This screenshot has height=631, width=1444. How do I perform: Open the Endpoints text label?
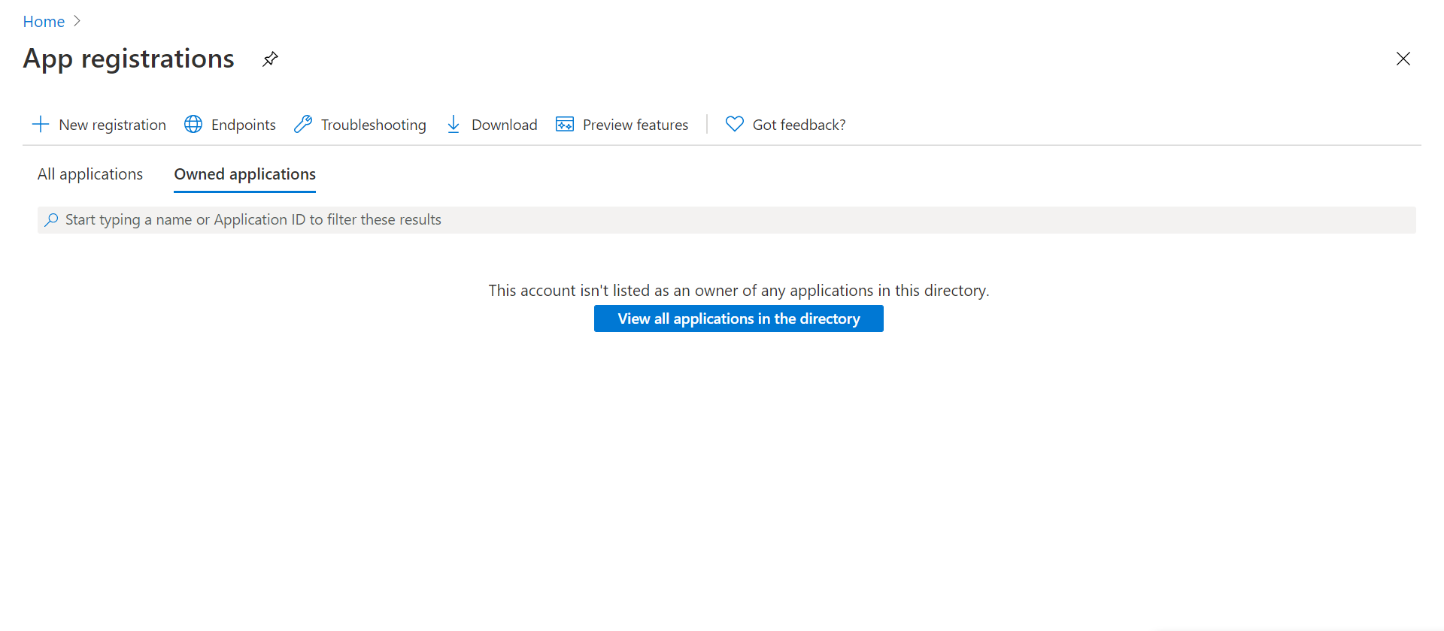(x=243, y=125)
